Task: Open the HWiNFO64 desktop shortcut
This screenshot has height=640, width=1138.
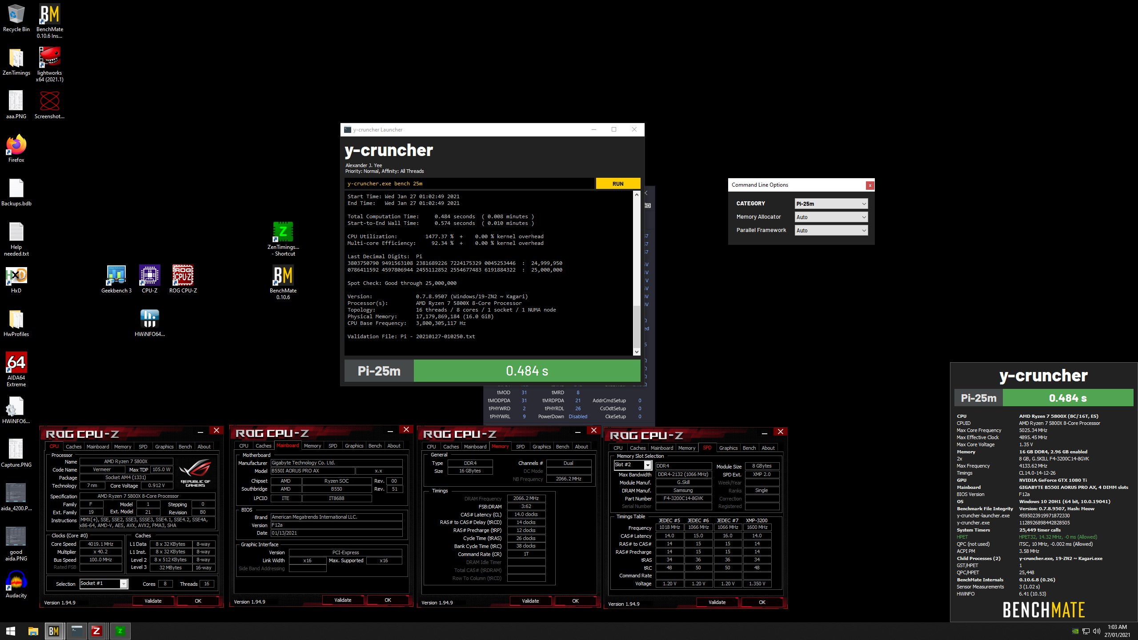Action: (149, 323)
